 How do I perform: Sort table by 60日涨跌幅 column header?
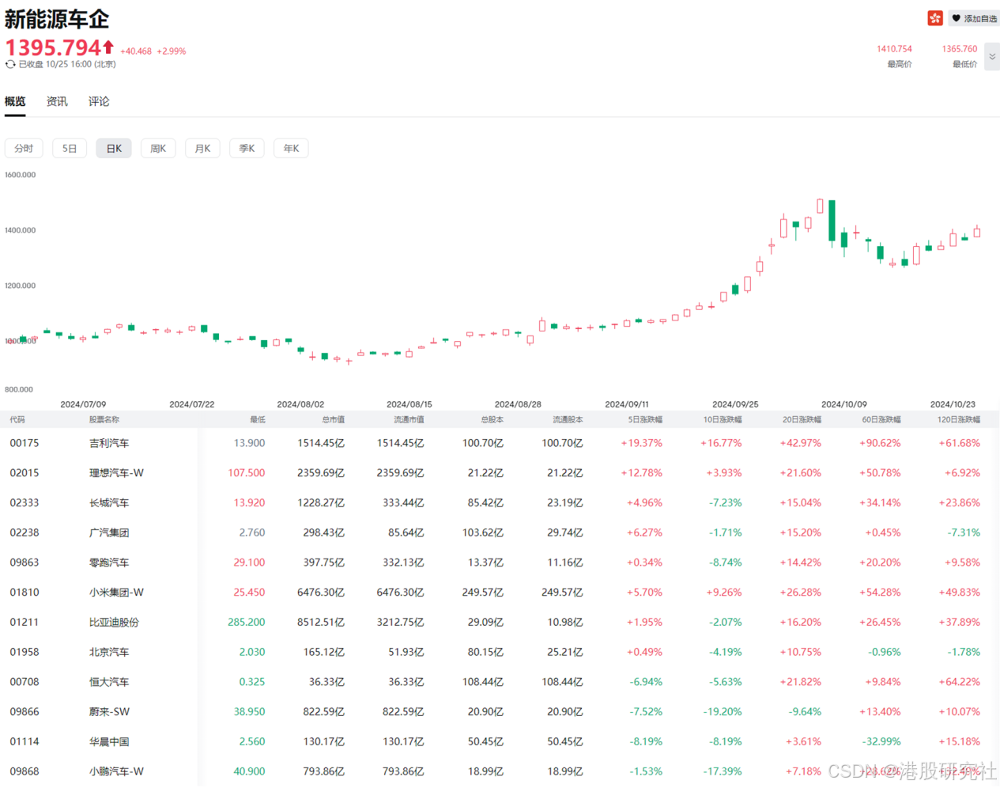881,419
